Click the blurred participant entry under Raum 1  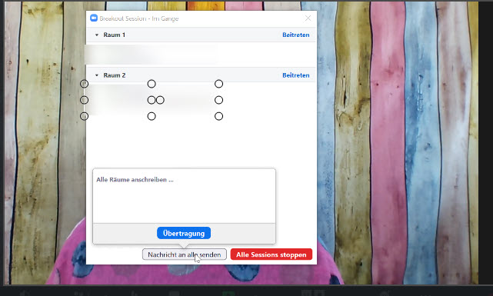coord(151,55)
